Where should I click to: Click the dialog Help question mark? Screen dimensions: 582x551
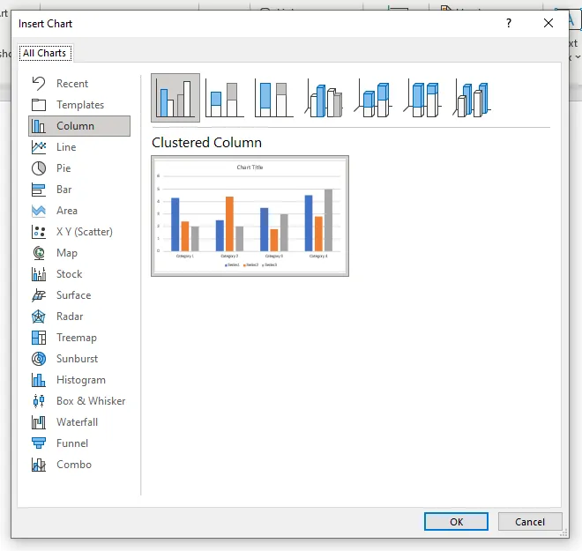tap(509, 24)
